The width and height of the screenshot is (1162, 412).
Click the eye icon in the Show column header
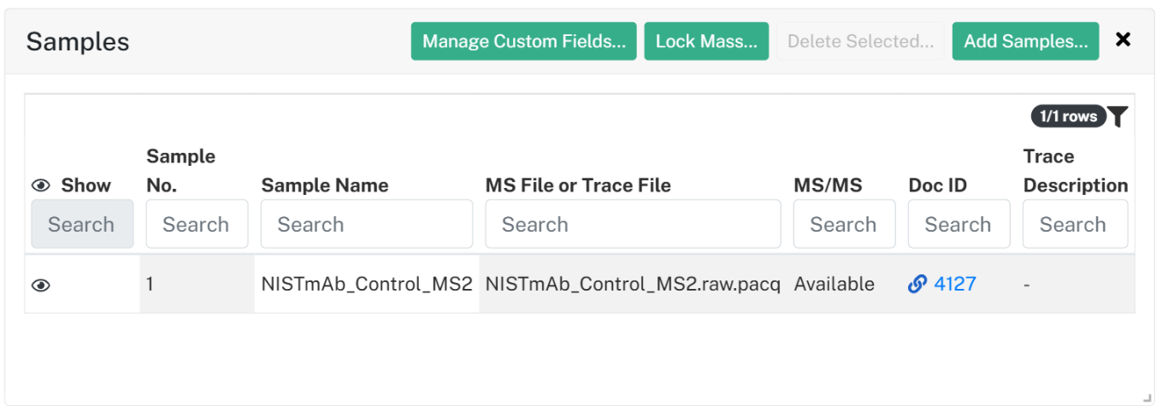(x=41, y=185)
